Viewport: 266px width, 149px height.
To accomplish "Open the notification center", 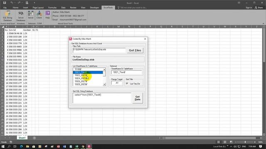I will 261,147.
